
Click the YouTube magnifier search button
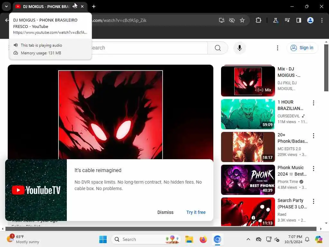(218, 48)
